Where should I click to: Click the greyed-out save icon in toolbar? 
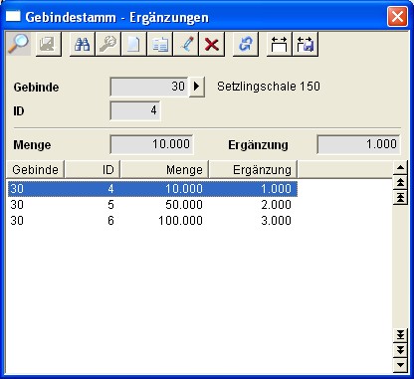(x=48, y=44)
